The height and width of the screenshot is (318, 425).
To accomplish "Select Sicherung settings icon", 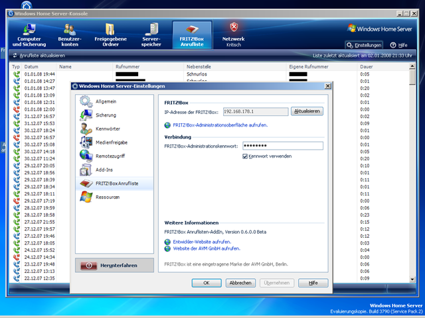I will tap(86, 115).
